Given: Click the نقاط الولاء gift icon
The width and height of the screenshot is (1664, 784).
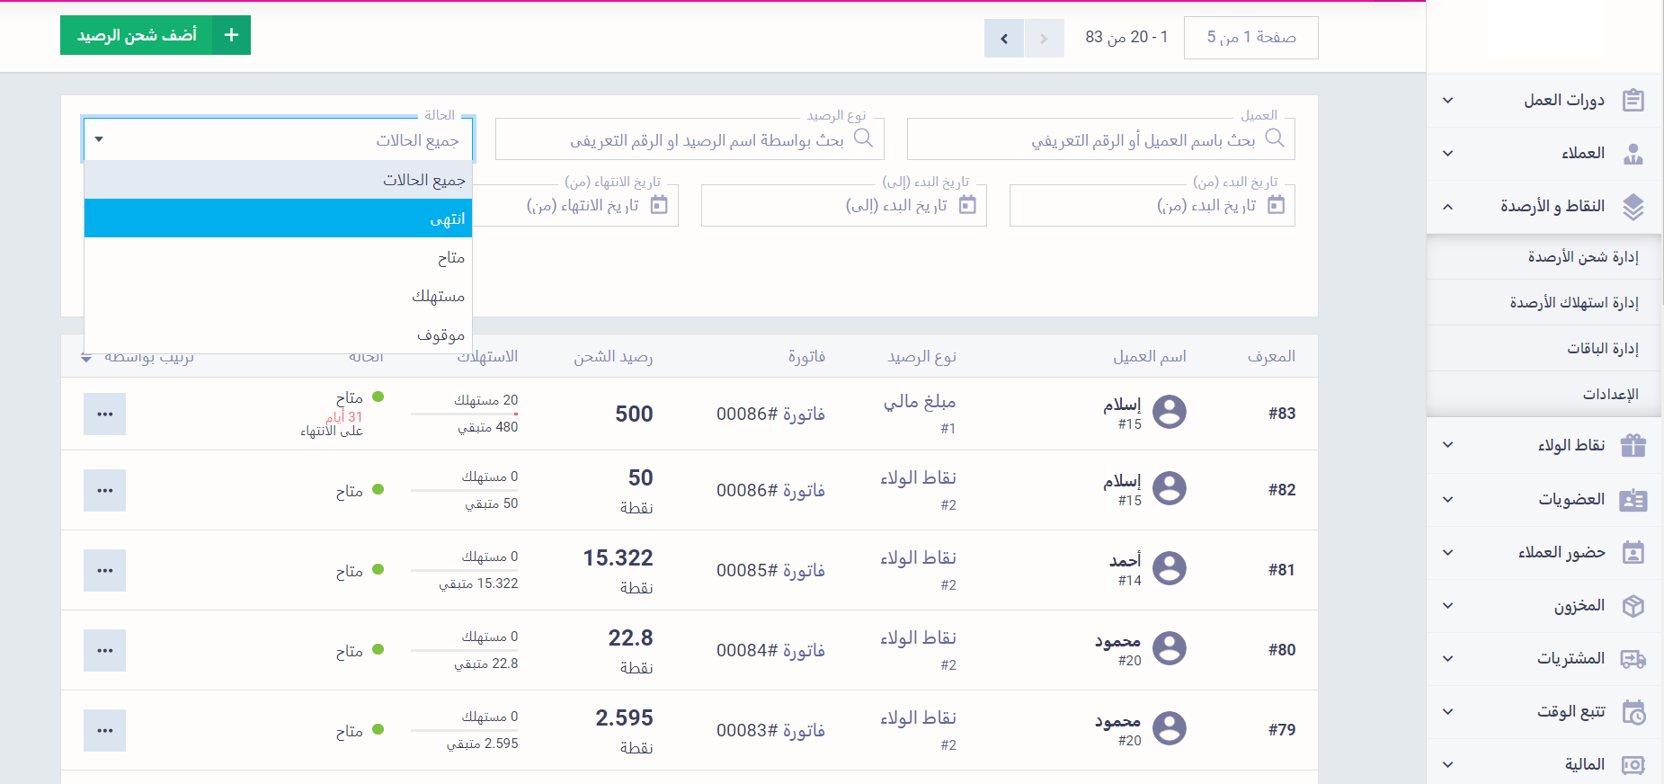Looking at the screenshot, I should click(1633, 446).
